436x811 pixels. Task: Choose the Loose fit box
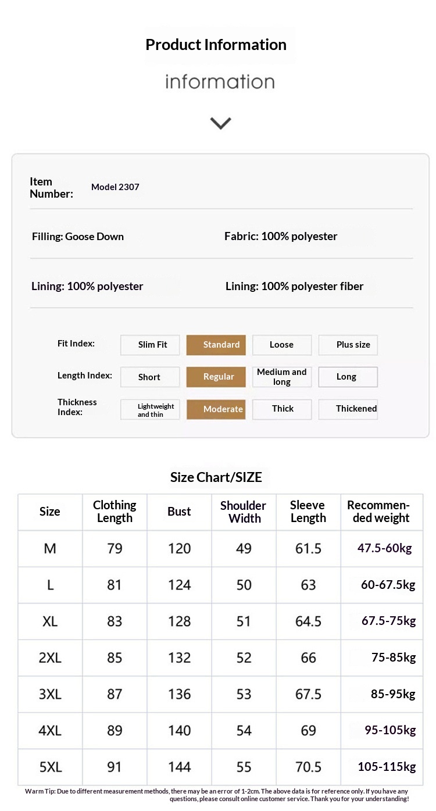pyautogui.click(x=282, y=345)
